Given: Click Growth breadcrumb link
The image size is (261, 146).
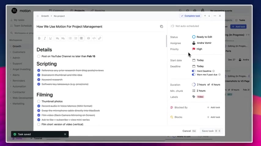Looking at the screenshot, I should pyautogui.click(x=45, y=16).
